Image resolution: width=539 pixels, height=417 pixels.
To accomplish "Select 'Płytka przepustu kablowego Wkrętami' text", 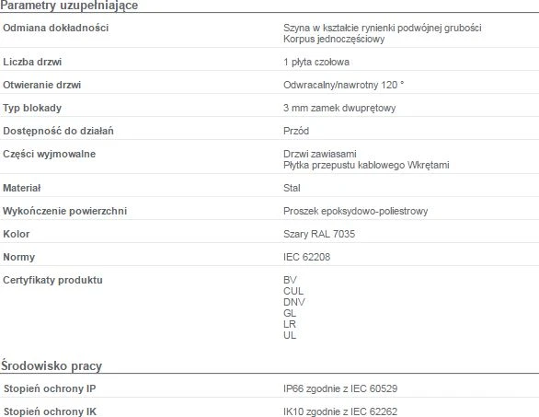I will (x=366, y=165).
